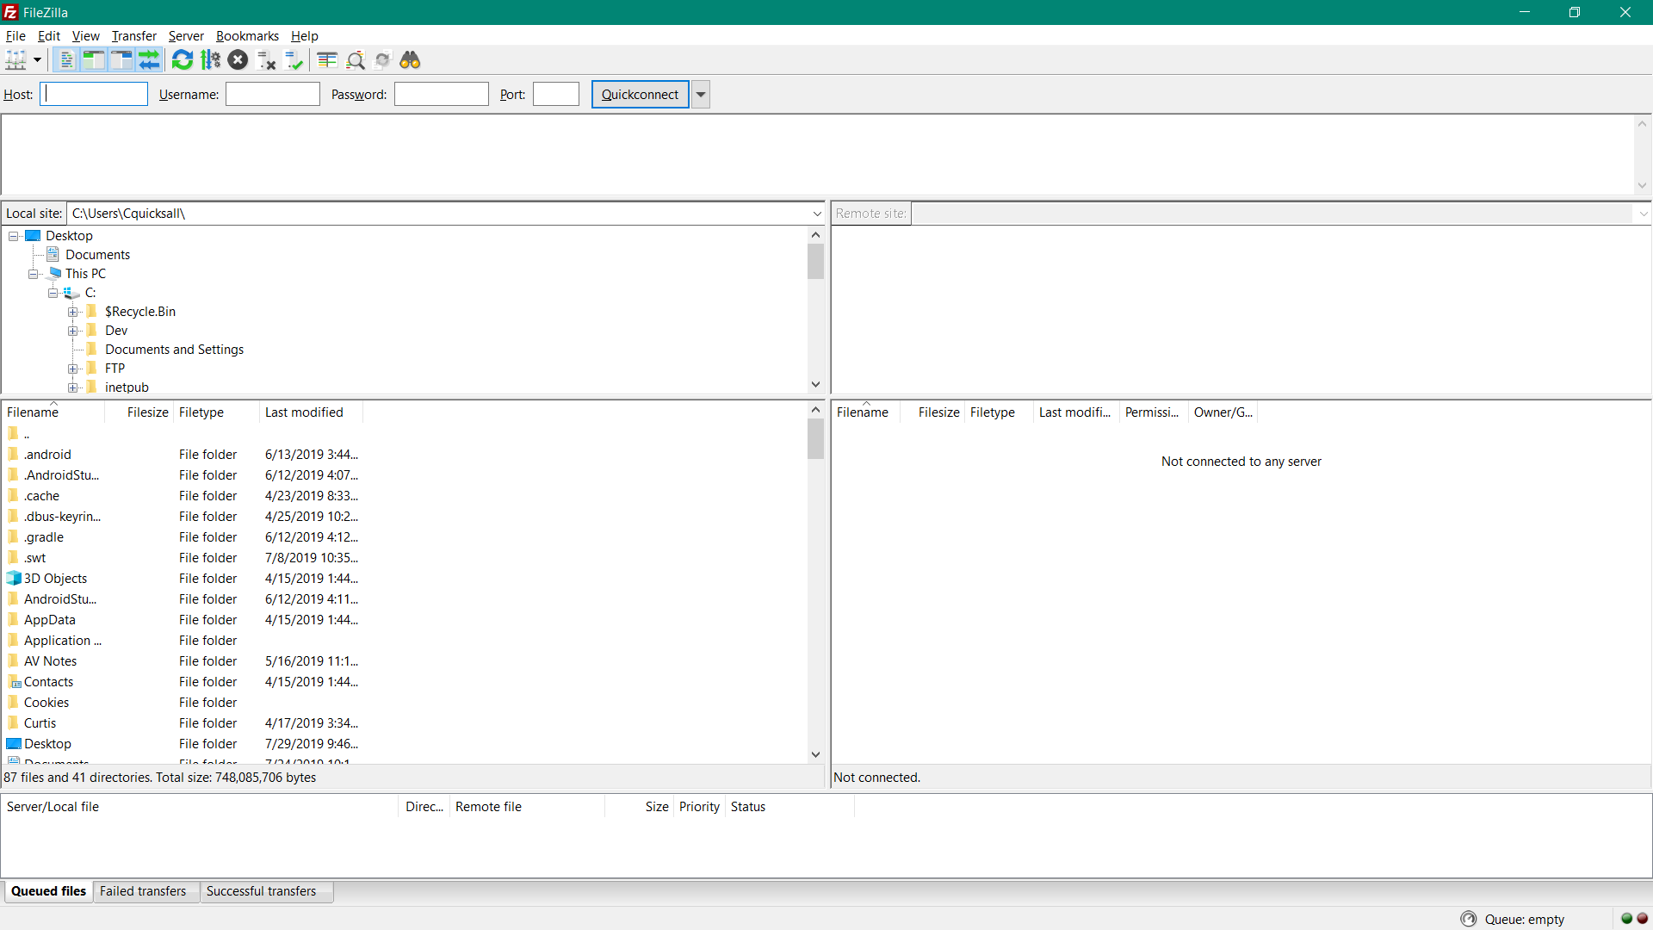Screen dimensions: 1653x930
Task: Open the View menu
Action: point(86,36)
